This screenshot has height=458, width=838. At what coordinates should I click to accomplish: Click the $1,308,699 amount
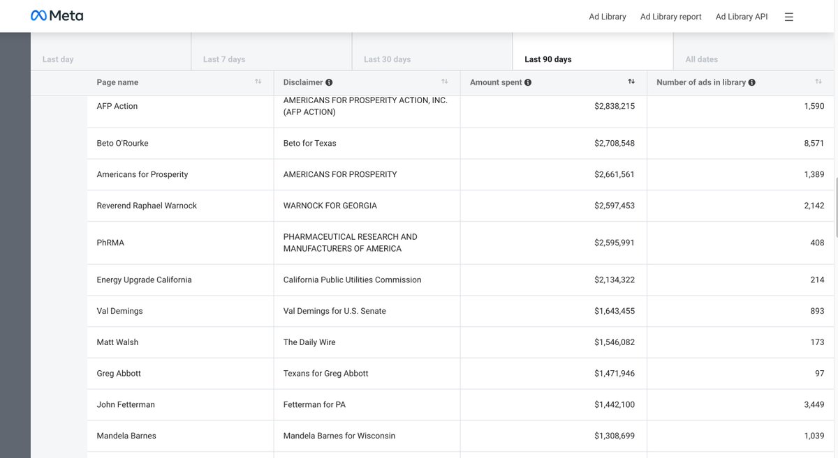(615, 436)
